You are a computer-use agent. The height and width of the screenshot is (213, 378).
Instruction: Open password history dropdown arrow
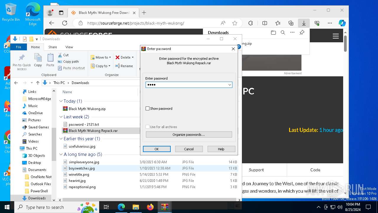coord(229,85)
